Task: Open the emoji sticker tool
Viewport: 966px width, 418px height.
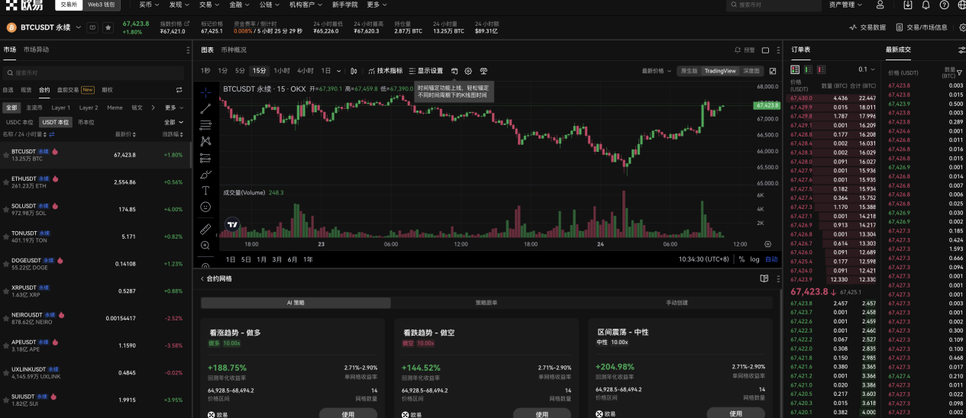Action: (x=205, y=207)
